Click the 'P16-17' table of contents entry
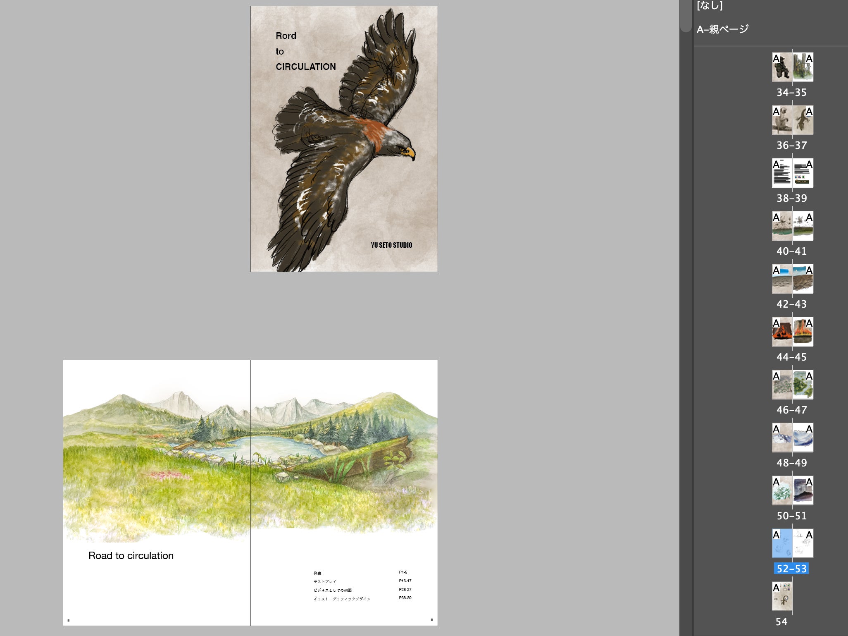The height and width of the screenshot is (636, 848). click(x=405, y=581)
